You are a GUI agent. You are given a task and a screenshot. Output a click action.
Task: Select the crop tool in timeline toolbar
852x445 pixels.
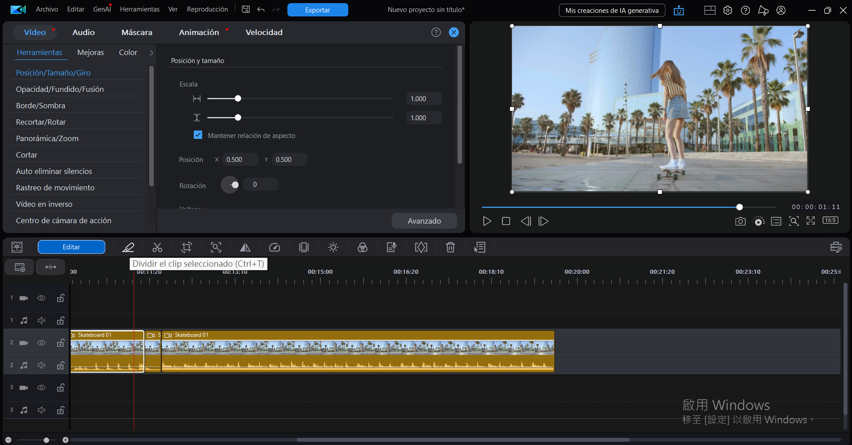tap(187, 247)
